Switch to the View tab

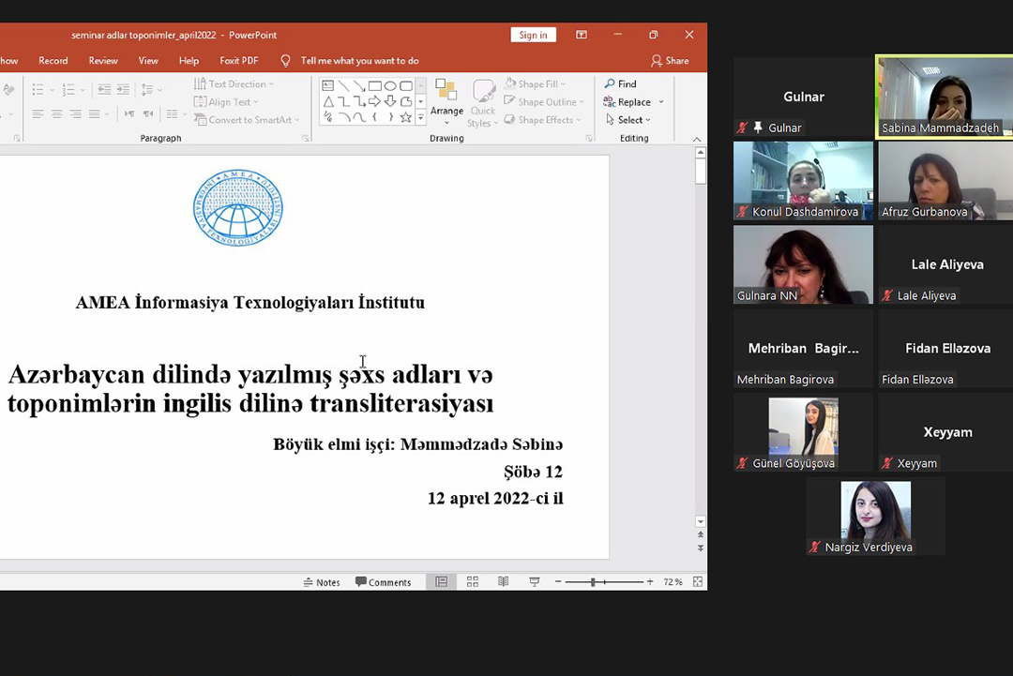pos(148,61)
